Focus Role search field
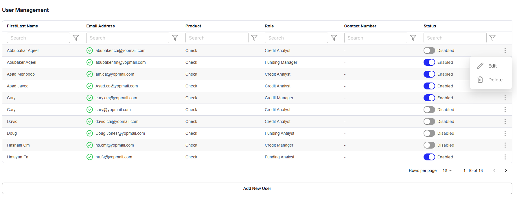517x208 pixels. 296,38
